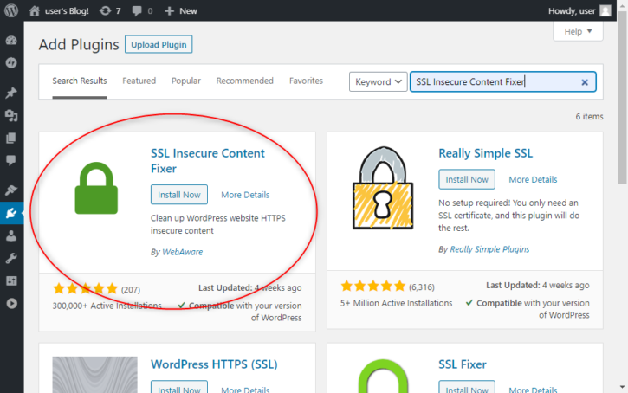Open WordPress HTTPS (SSL) title link
628x393 pixels.
(214, 364)
